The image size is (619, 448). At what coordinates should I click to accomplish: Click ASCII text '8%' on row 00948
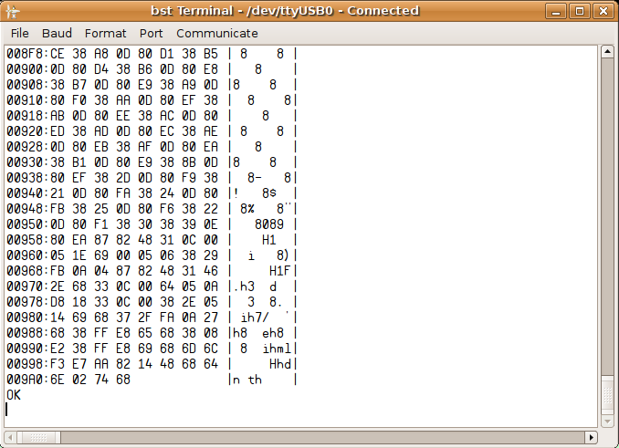coord(247,209)
